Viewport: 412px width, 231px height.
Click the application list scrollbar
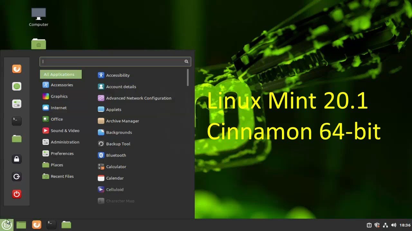tap(188, 78)
